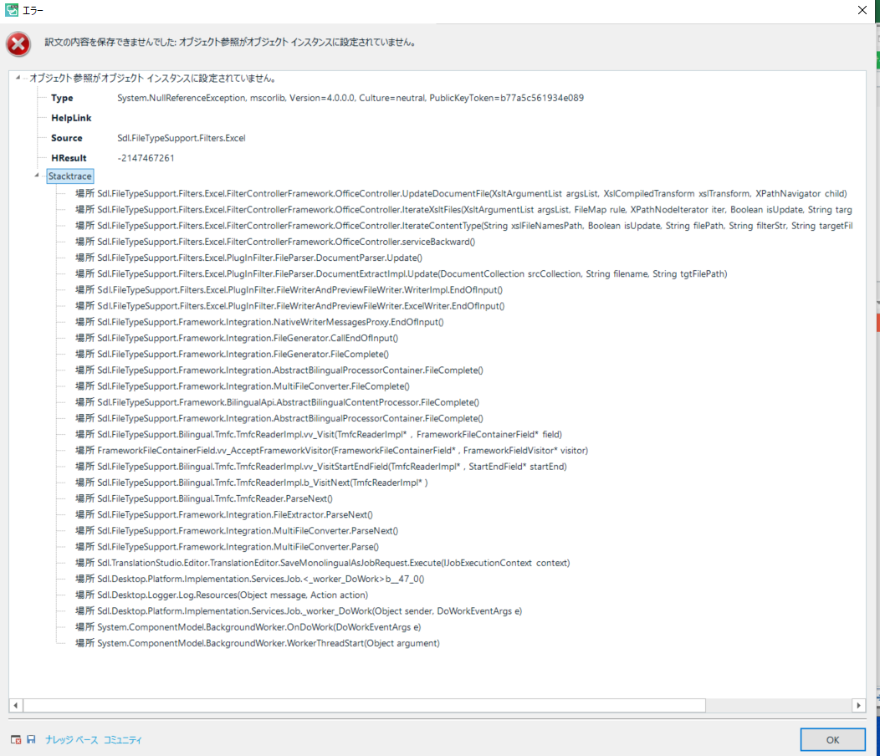Image resolution: width=880 pixels, height=756 pixels.
Task: Click the Sdl.FileTypeSupport.Filters.Excel source value
Action: [182, 138]
